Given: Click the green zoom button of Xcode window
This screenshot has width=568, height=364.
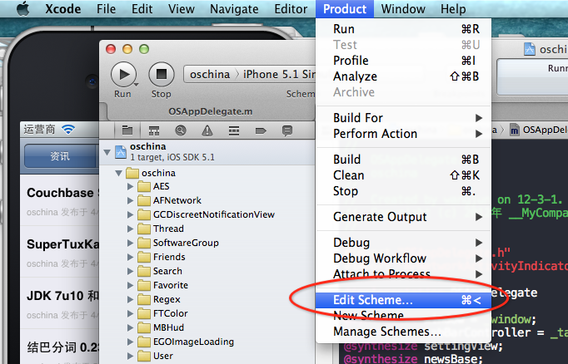Looking at the screenshot, I should tap(144, 49).
